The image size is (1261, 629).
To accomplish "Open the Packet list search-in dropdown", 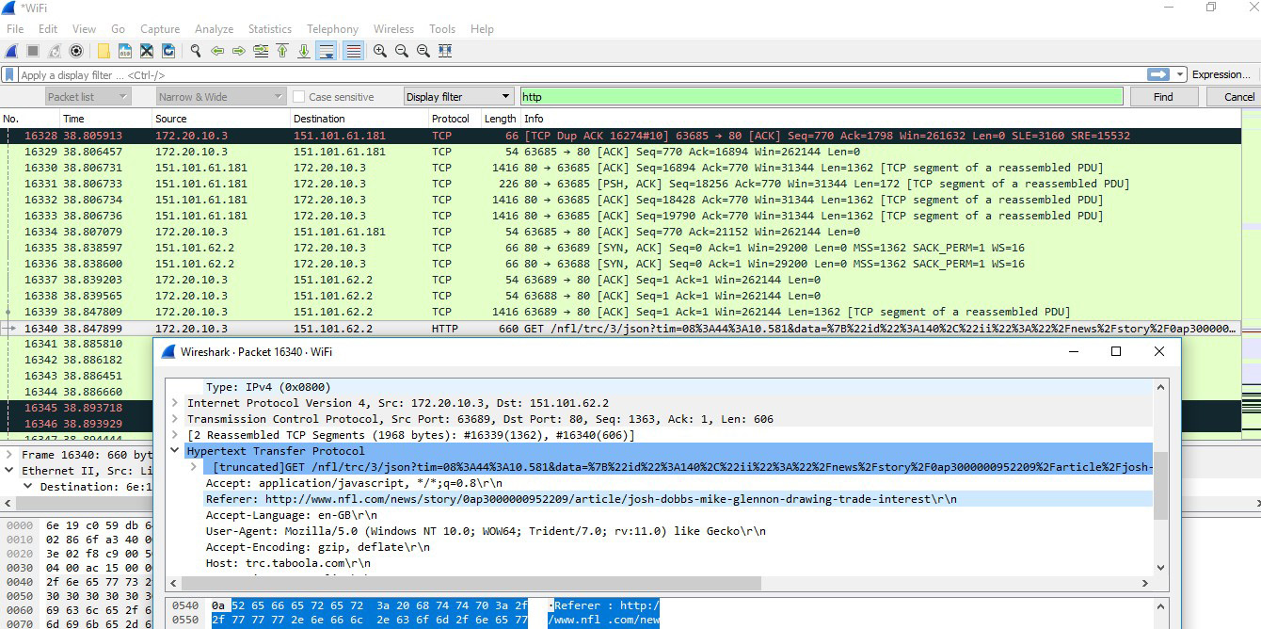I will pos(88,96).
